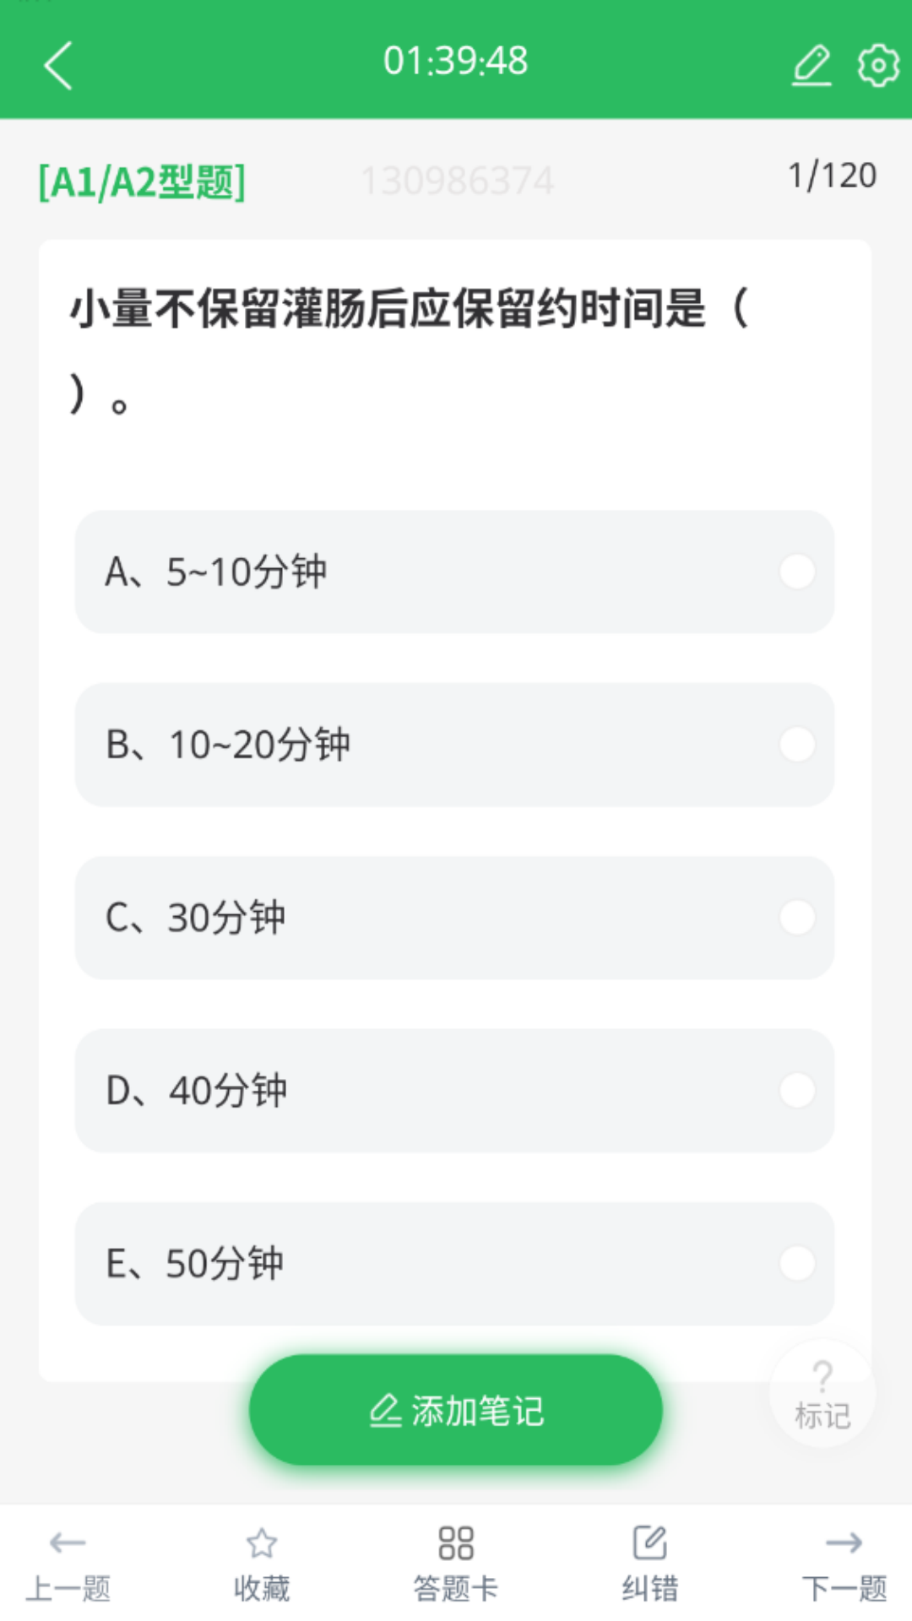Tap the 1/120 question counter
Screen dimensions: 912x1621
(832, 176)
